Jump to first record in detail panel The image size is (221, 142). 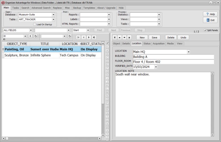(x=114, y=37)
